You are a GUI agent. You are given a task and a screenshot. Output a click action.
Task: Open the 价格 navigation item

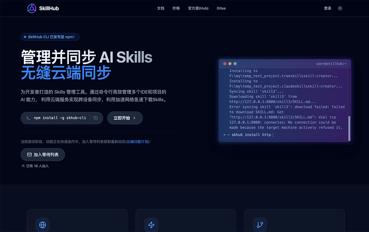pyautogui.click(x=176, y=8)
